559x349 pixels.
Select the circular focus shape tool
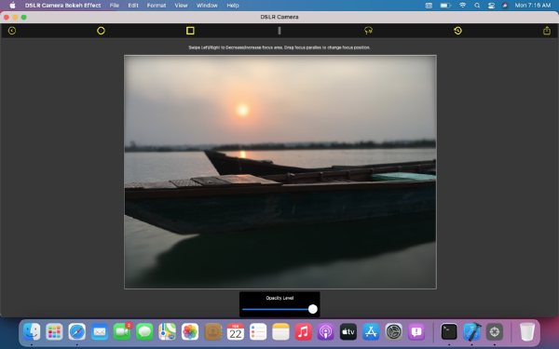pyautogui.click(x=101, y=31)
